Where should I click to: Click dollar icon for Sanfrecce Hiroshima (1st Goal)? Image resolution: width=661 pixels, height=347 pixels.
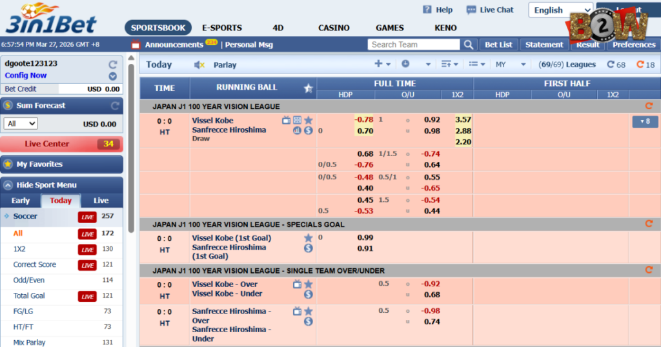(x=309, y=248)
